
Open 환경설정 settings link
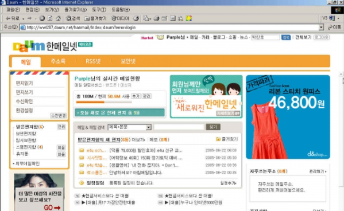[24, 111]
